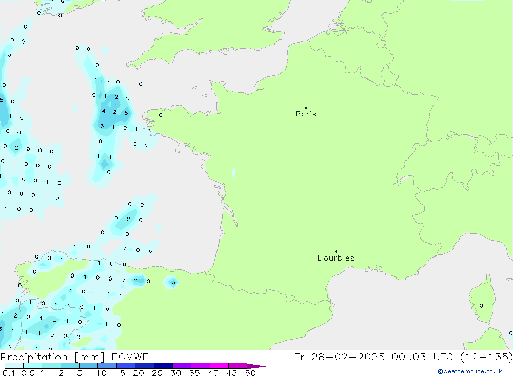Click legend label '0.1'
Viewport: 513px width, 376px height.
coord(9,373)
